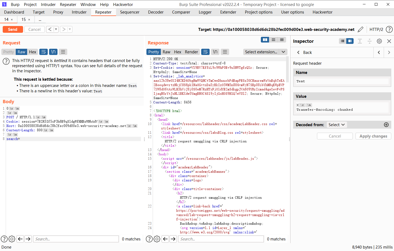
Task: Open Inspector settings gear
Action: tap(379, 41)
